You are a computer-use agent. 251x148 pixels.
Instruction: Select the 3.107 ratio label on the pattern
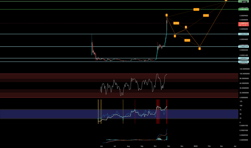206,16
